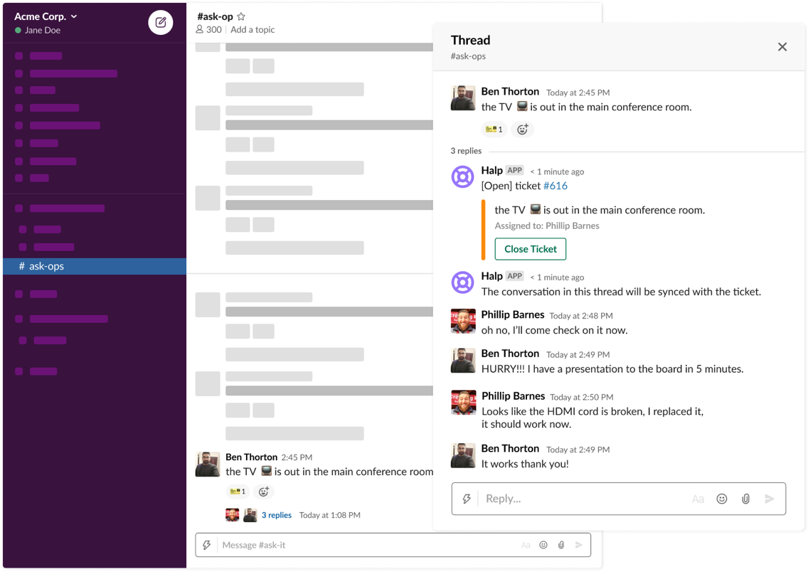Click the #ask-op channel title
The height and width of the screenshot is (572, 808).
tap(215, 16)
